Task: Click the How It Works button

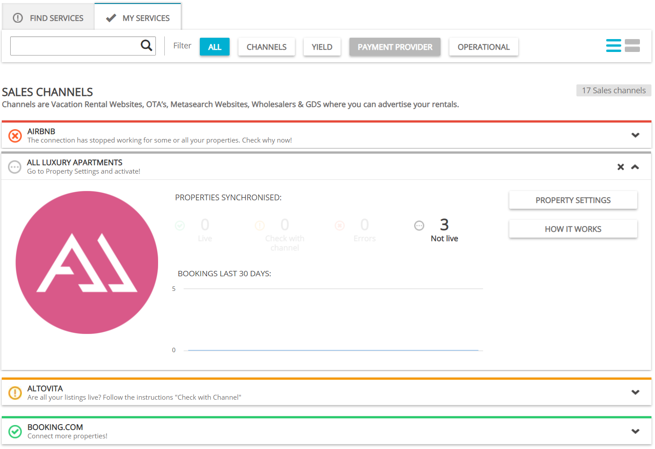Action: pyautogui.click(x=573, y=229)
